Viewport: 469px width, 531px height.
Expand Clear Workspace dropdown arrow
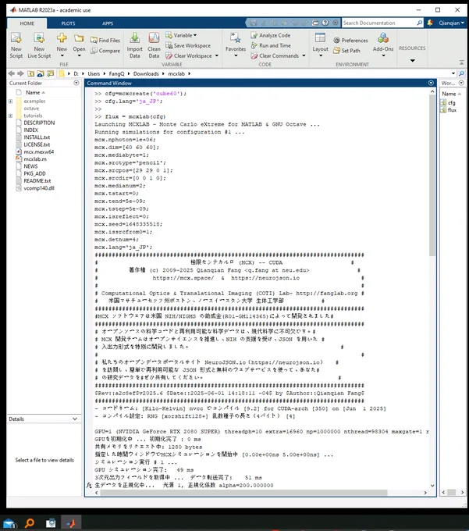[217, 55]
